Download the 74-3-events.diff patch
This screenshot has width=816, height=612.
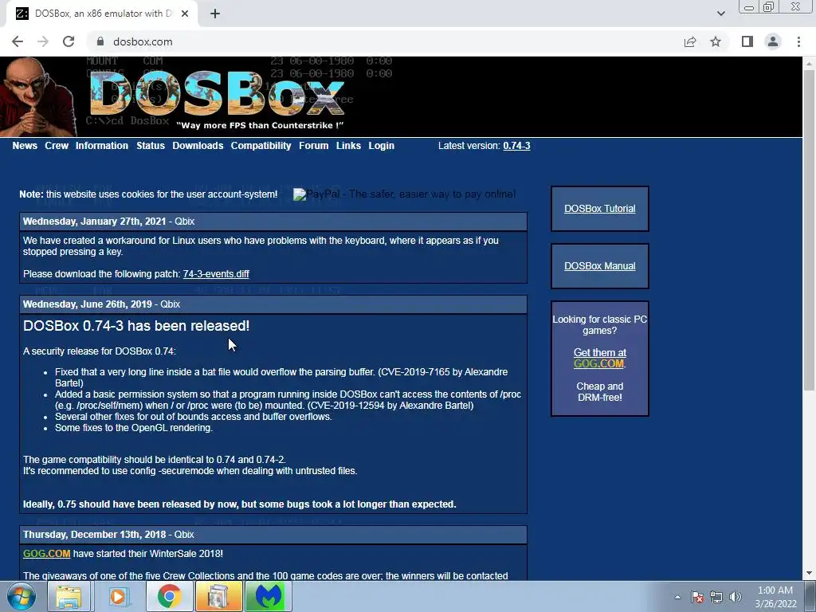[216, 274]
